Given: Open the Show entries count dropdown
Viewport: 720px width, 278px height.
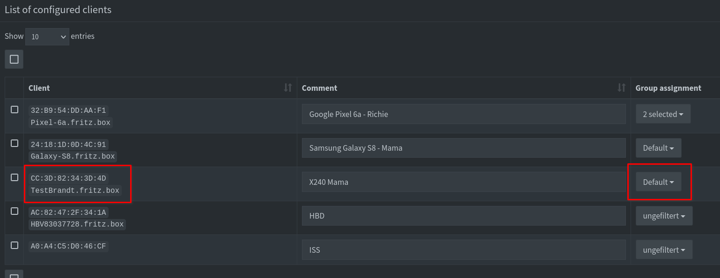Looking at the screenshot, I should 47,37.
